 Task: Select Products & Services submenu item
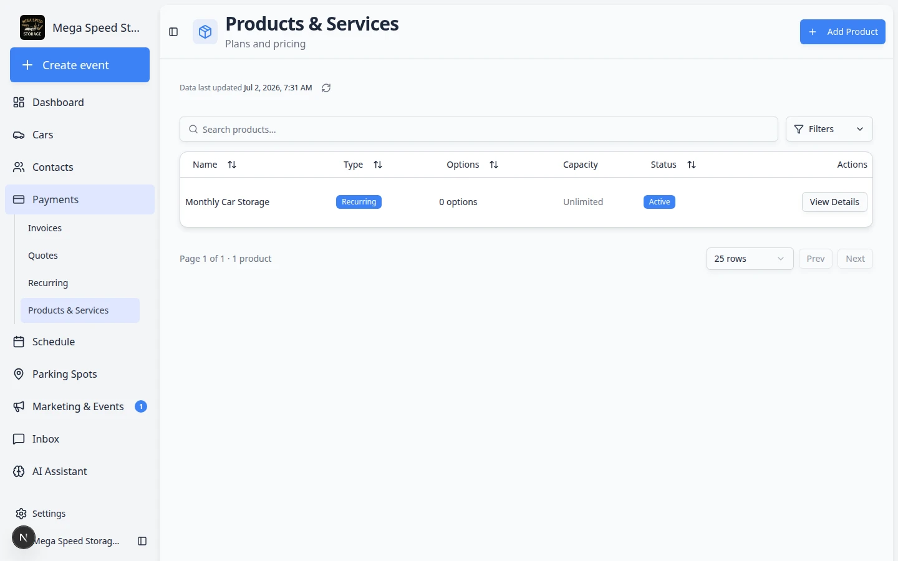pyautogui.click(x=80, y=310)
